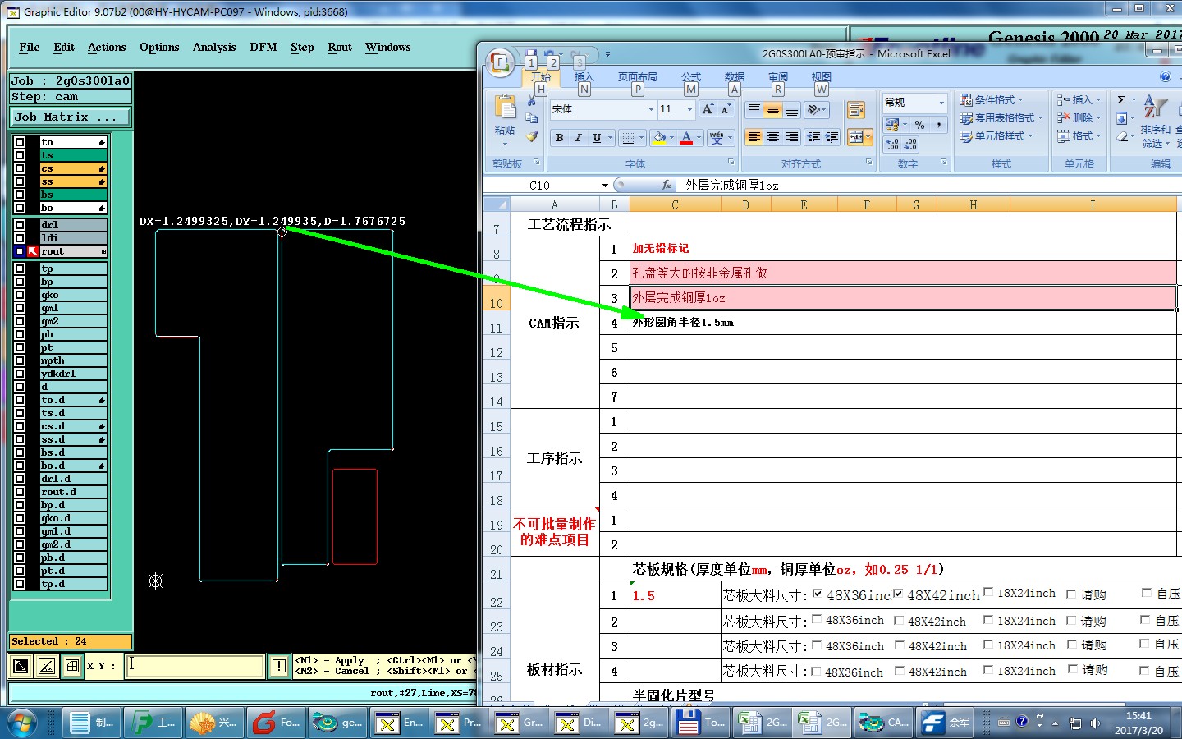Click the decrease indent icon
Viewport: 1182px width, 739px height.
(813, 137)
